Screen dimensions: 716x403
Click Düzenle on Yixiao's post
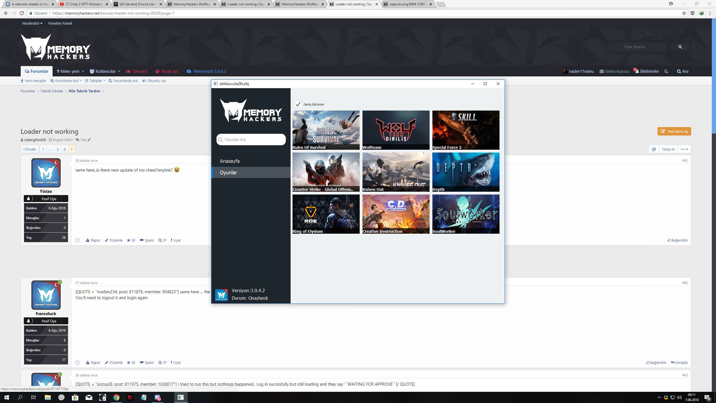[114, 240]
